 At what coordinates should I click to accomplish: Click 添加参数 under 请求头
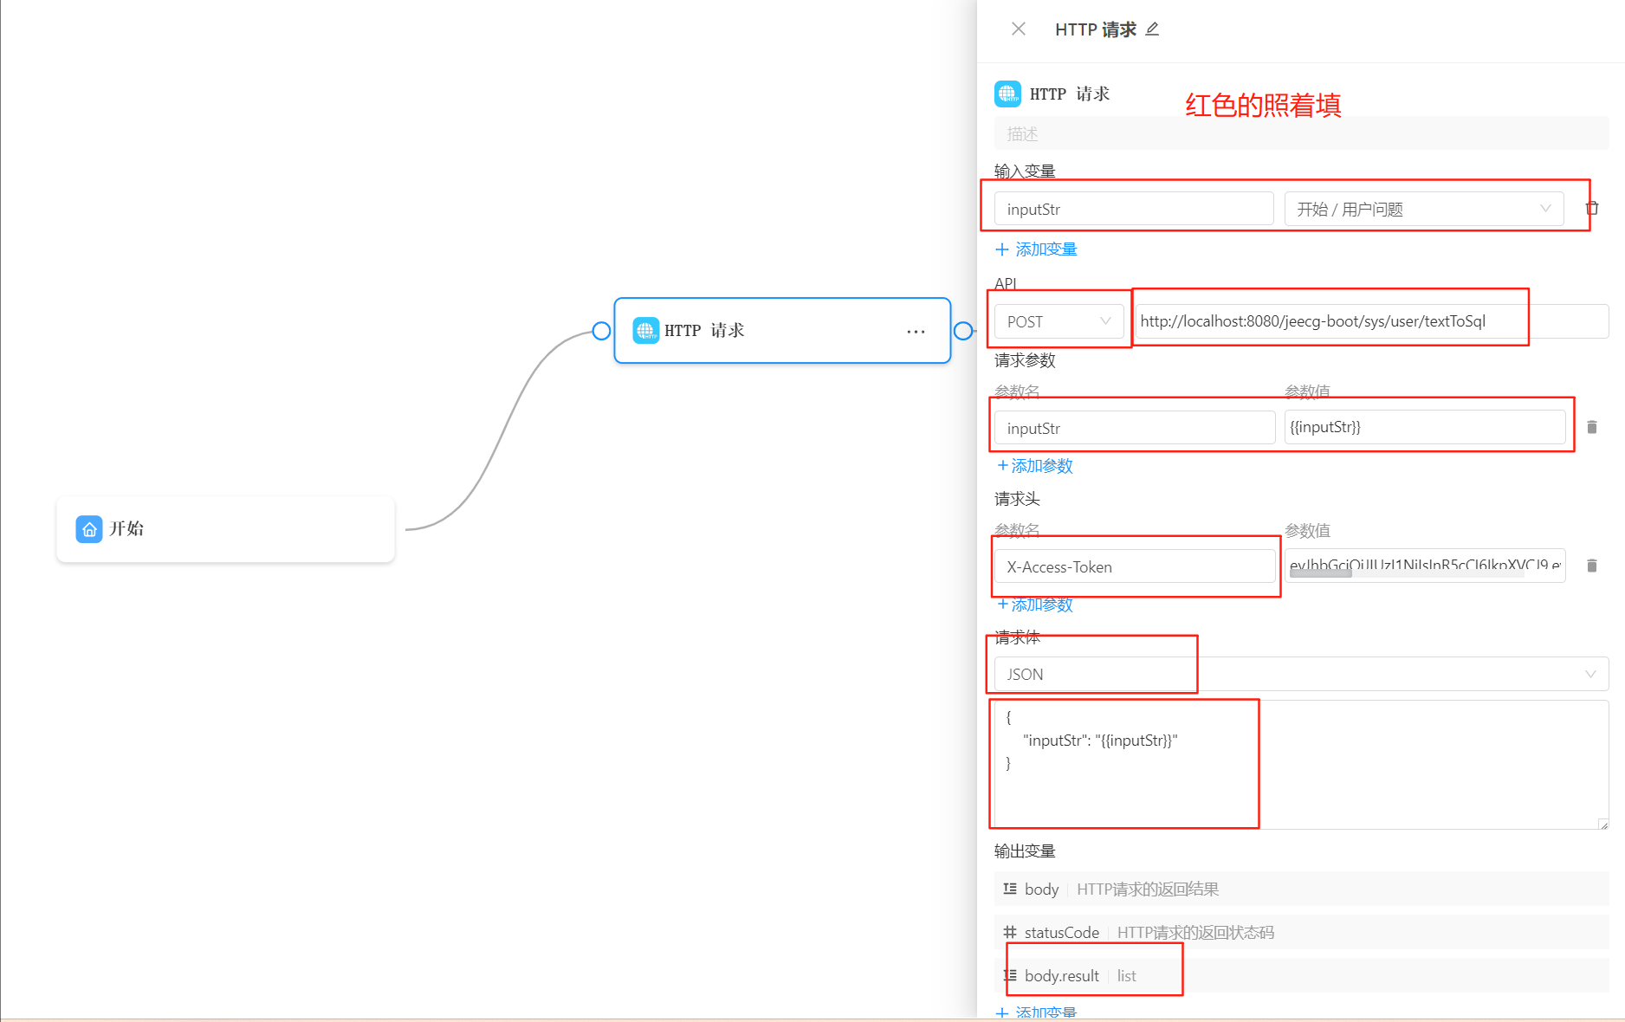(1035, 605)
